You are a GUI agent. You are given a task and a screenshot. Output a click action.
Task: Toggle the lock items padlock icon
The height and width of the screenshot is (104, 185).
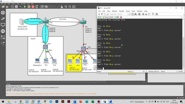pyautogui.click(x=62, y=7)
